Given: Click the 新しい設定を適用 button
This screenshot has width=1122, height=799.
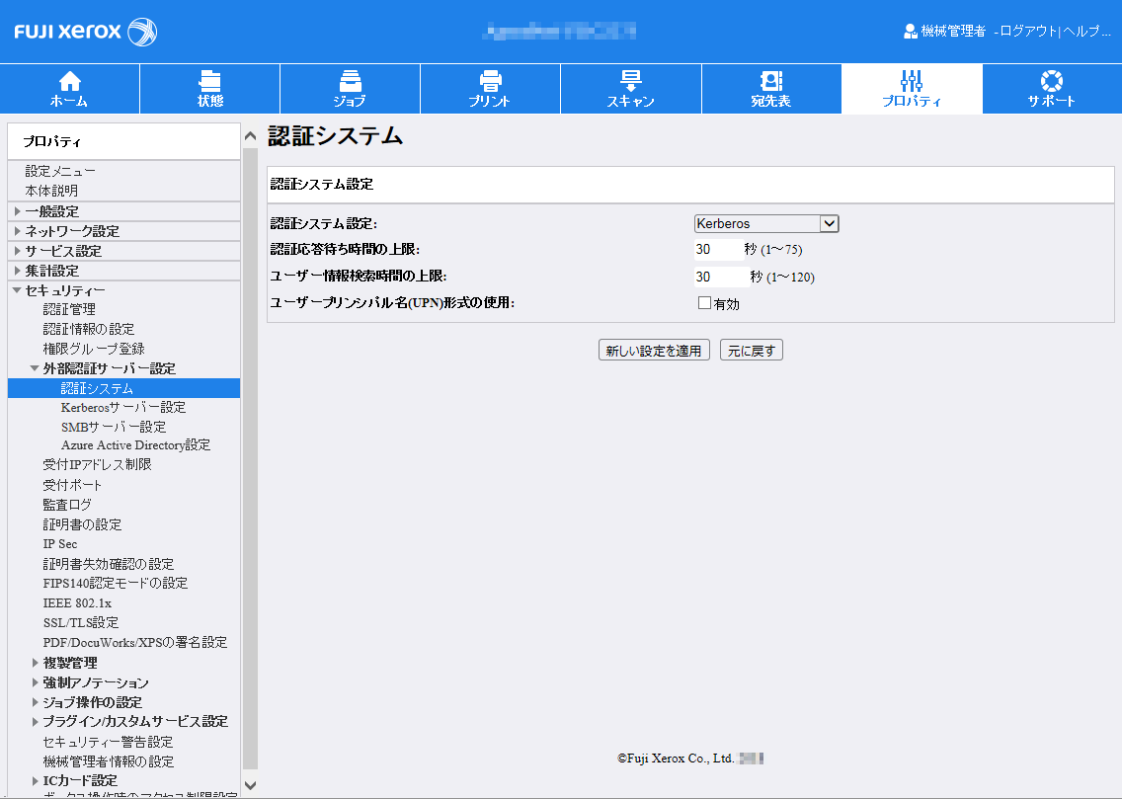Looking at the screenshot, I should pyautogui.click(x=654, y=351).
